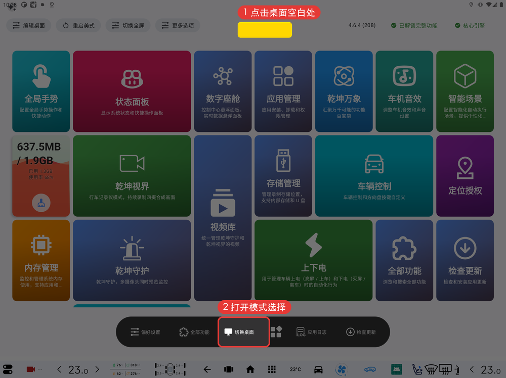
Task: Open the 内存管理 memory management tile
Action: (x=41, y=260)
